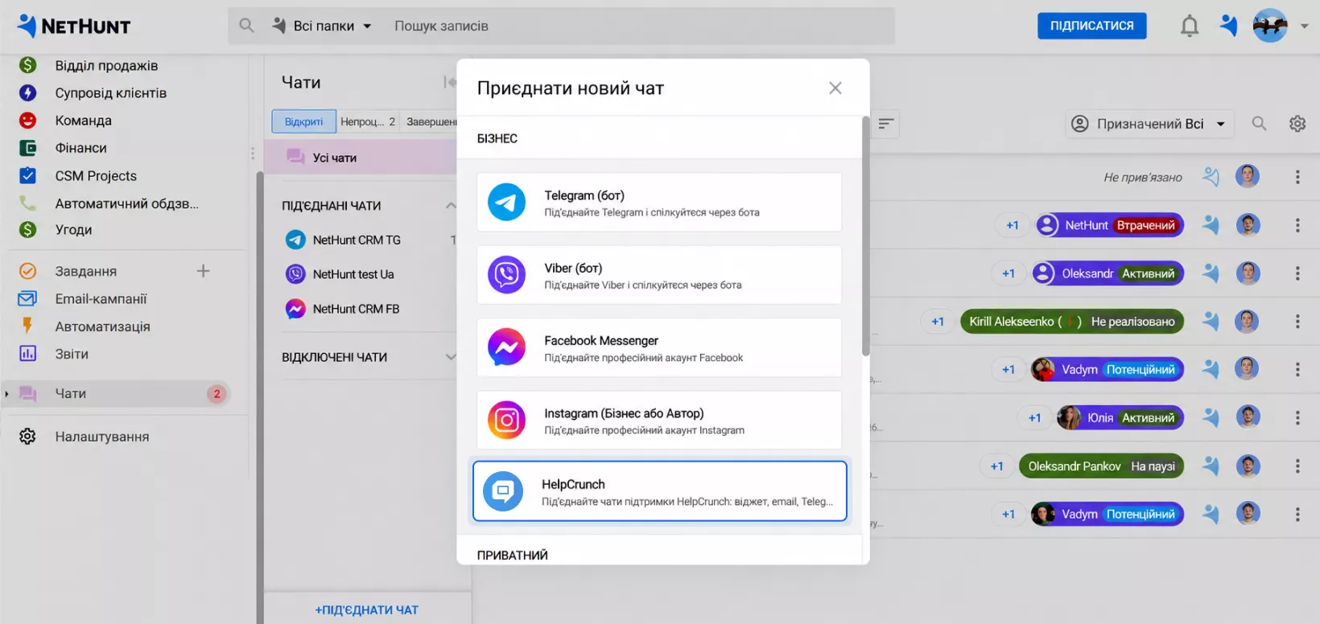
Task: Choose Instagram (Бізнес або Автор) option
Action: click(x=659, y=420)
